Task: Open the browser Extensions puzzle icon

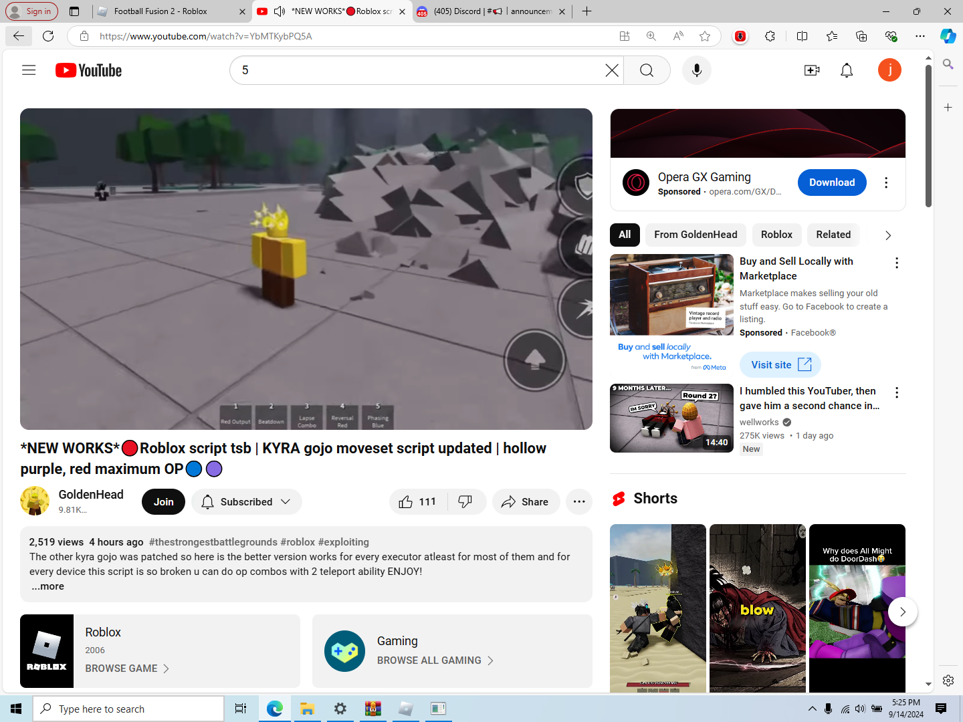Action: point(770,36)
